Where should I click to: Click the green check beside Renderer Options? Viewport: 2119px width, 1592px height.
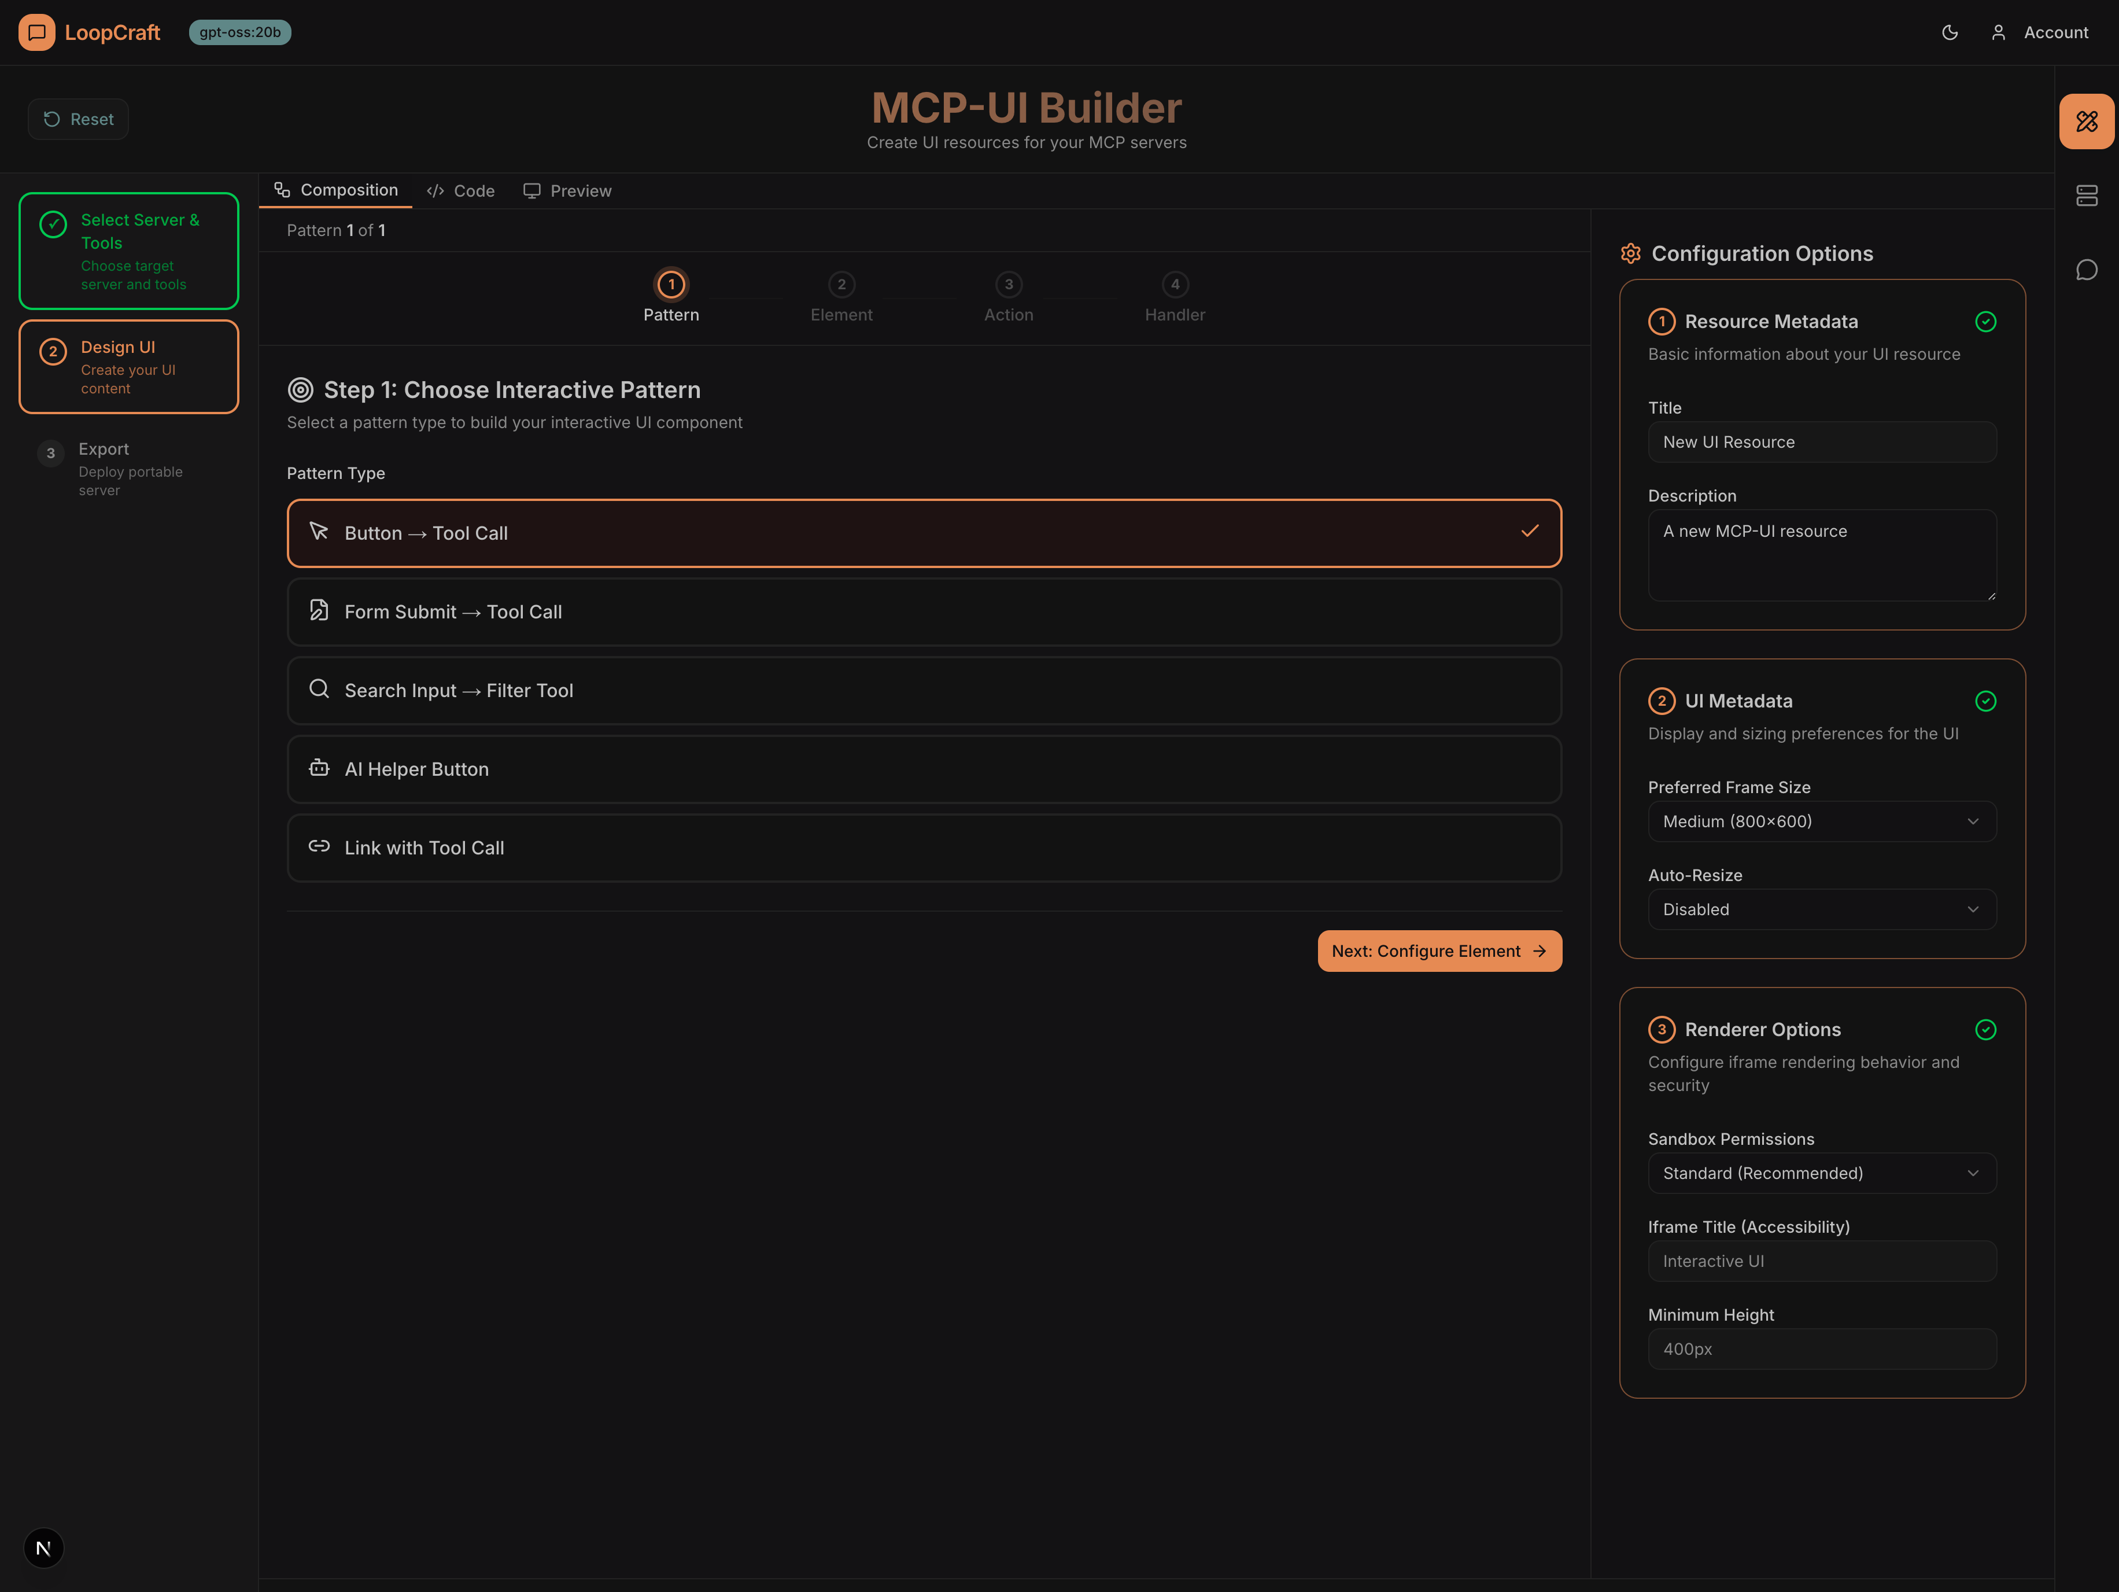(x=1986, y=1029)
